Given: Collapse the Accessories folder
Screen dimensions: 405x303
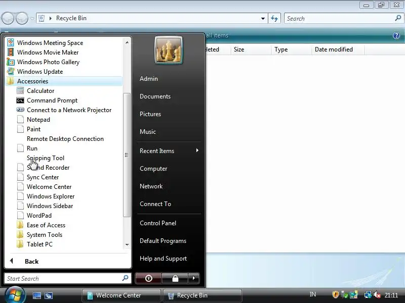Looking at the screenshot, I should [64, 81].
